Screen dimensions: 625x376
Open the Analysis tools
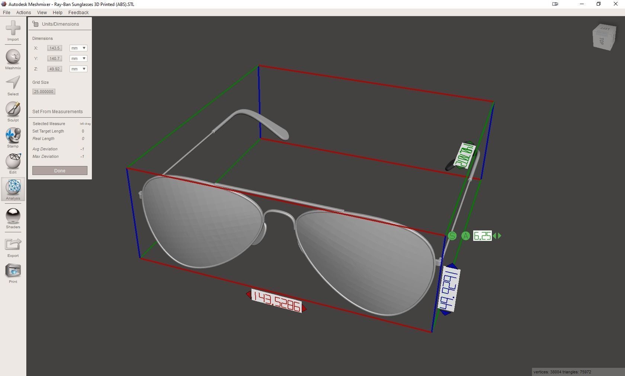(13, 189)
